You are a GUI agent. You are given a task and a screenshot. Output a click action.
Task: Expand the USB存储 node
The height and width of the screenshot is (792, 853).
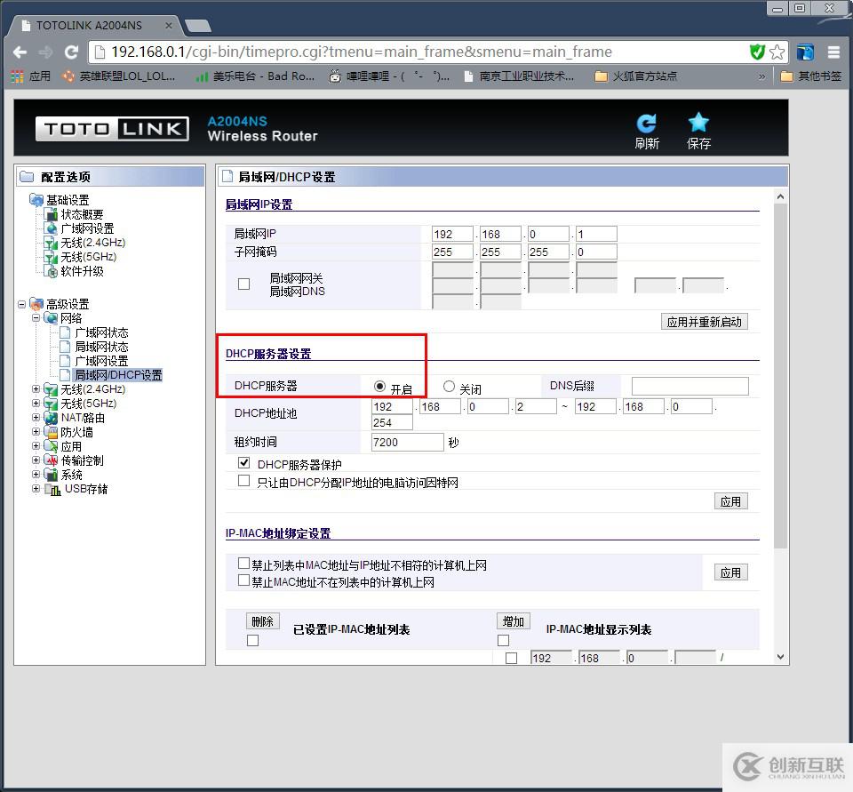36,488
